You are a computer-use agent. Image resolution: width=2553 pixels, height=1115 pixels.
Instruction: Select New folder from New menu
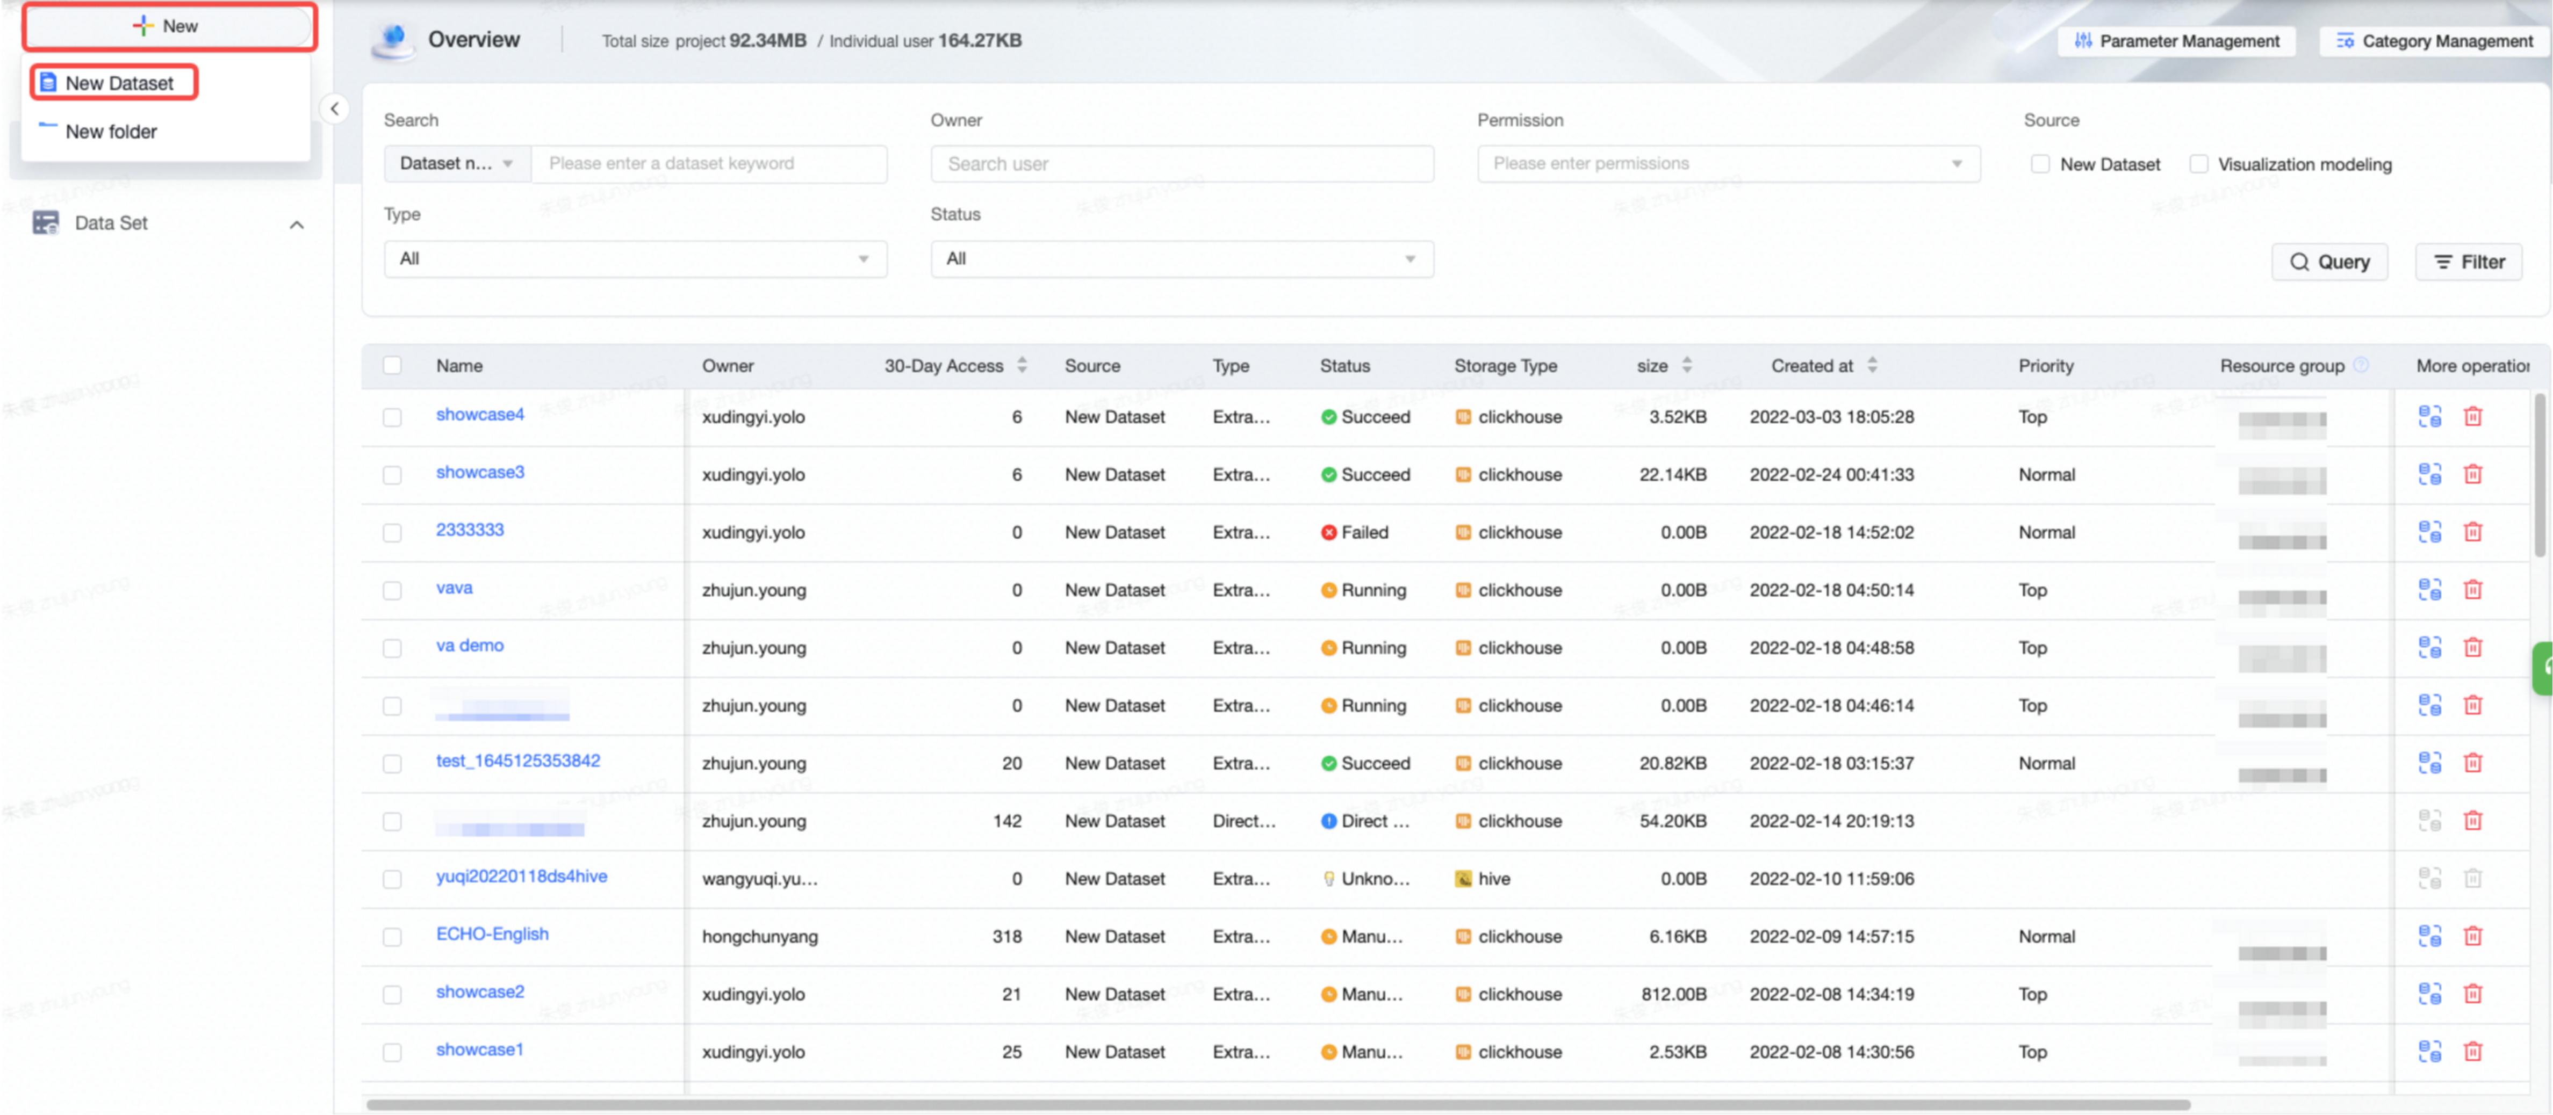coord(111,132)
